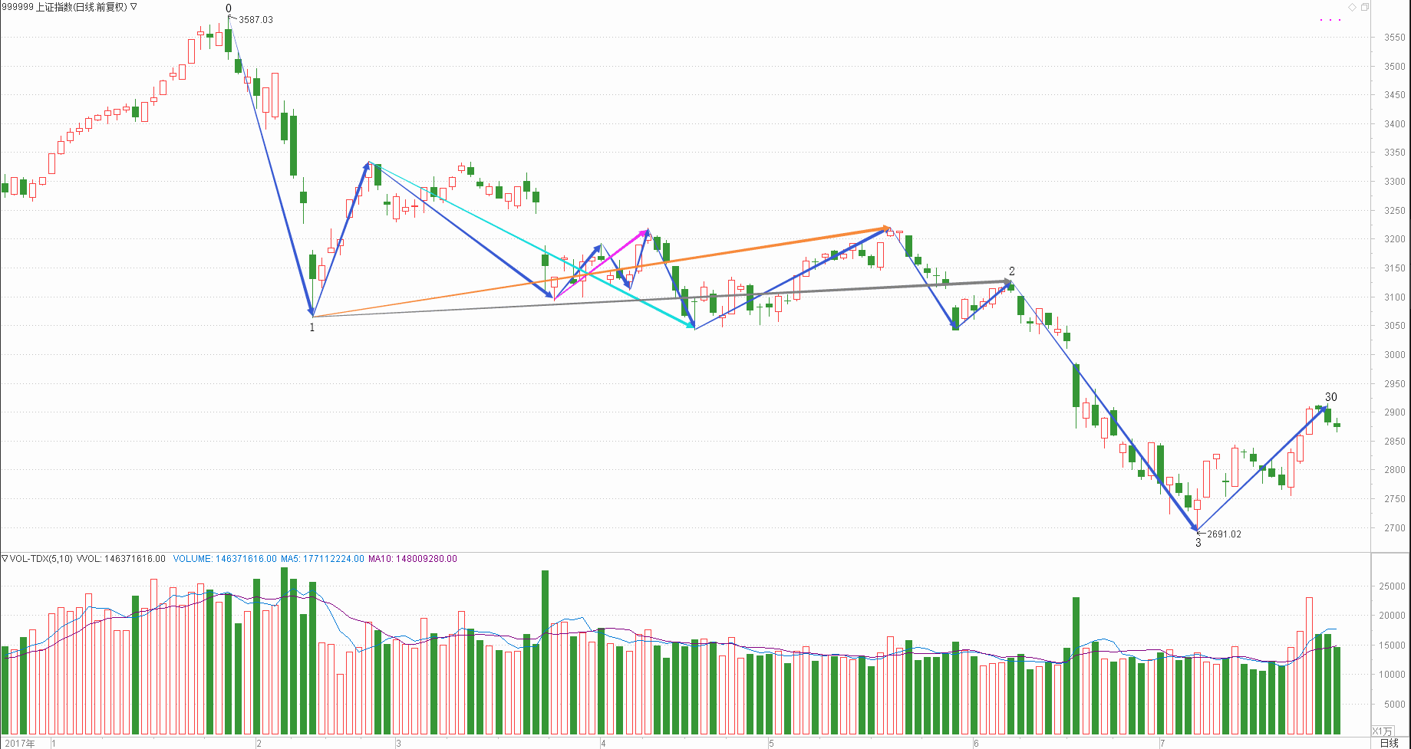
Task: Click the 日线 period label at bottom right
Action: point(1389,743)
